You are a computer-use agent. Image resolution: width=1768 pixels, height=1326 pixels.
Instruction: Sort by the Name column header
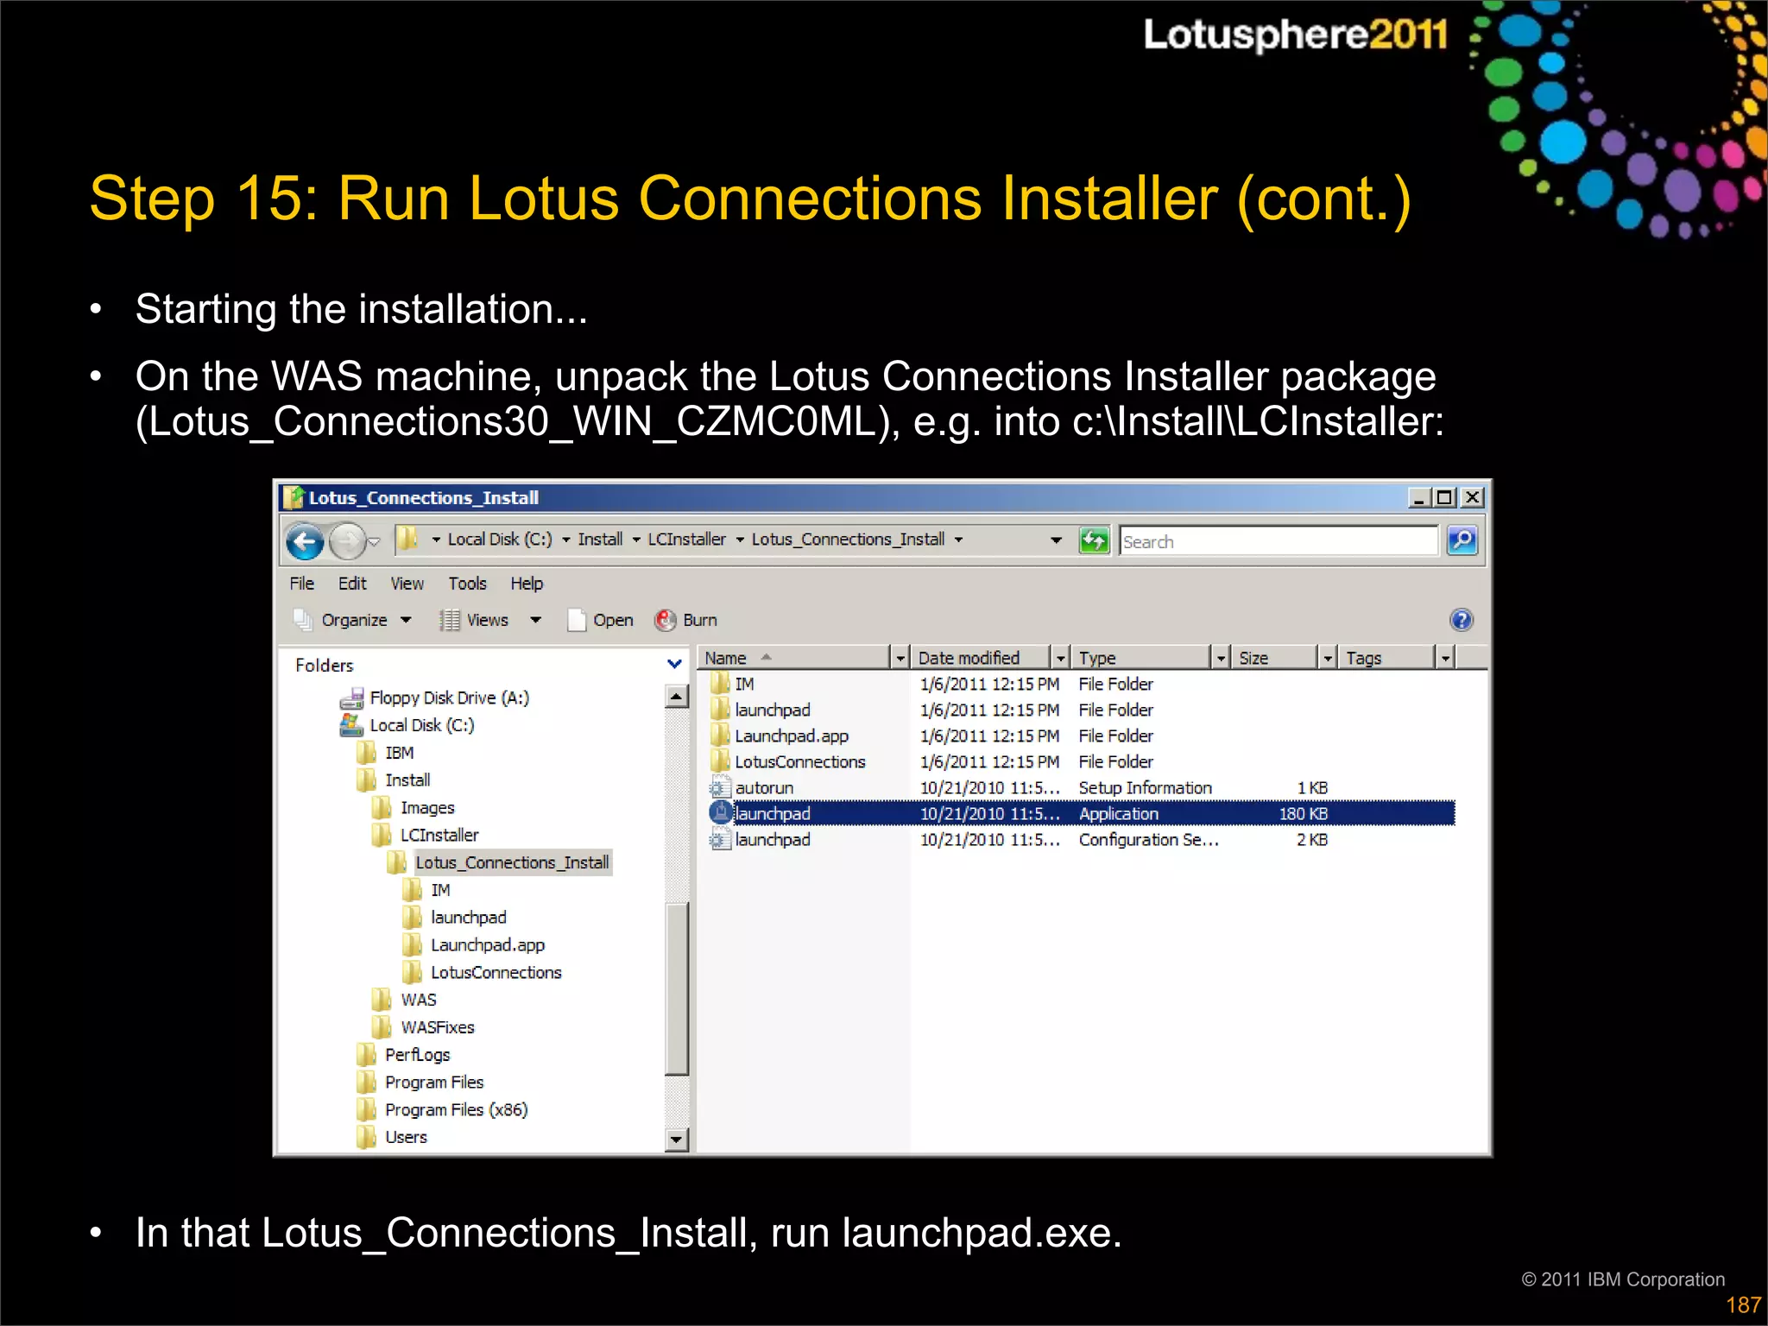point(794,658)
